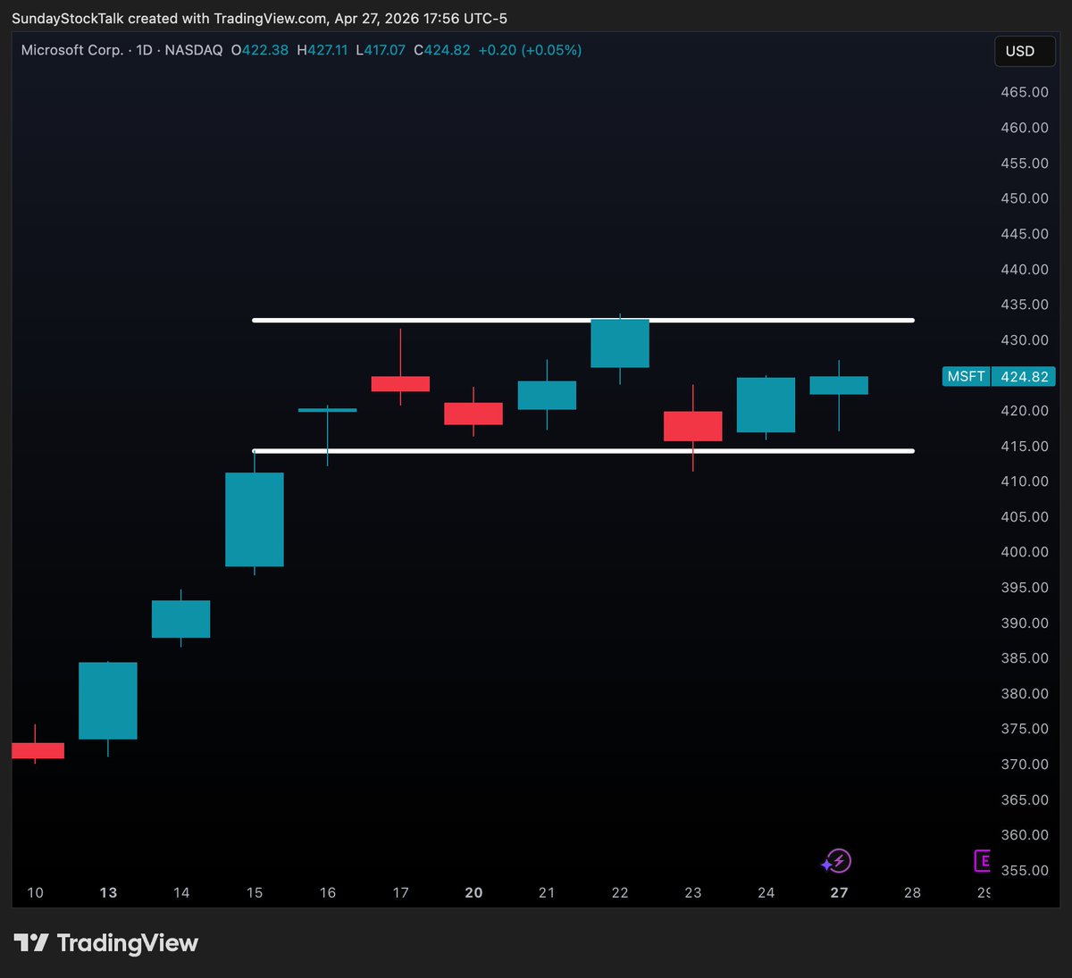Screen dimensions: 1072x978
Task: Click the purple lightning event icon
Action: click(x=837, y=862)
